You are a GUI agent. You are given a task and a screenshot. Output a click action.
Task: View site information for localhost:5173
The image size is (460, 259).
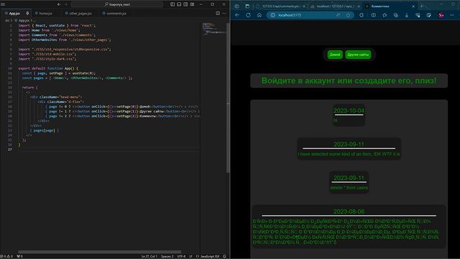[x=272, y=15]
